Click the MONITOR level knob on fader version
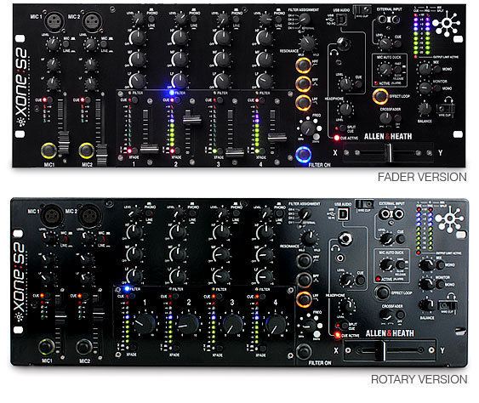 click(x=425, y=88)
